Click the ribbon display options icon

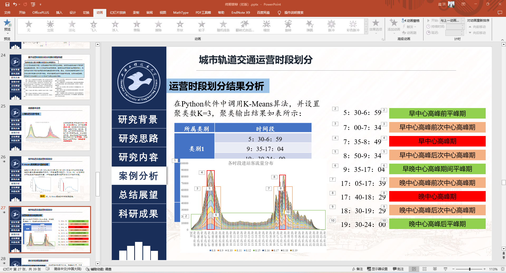pos(463,4)
